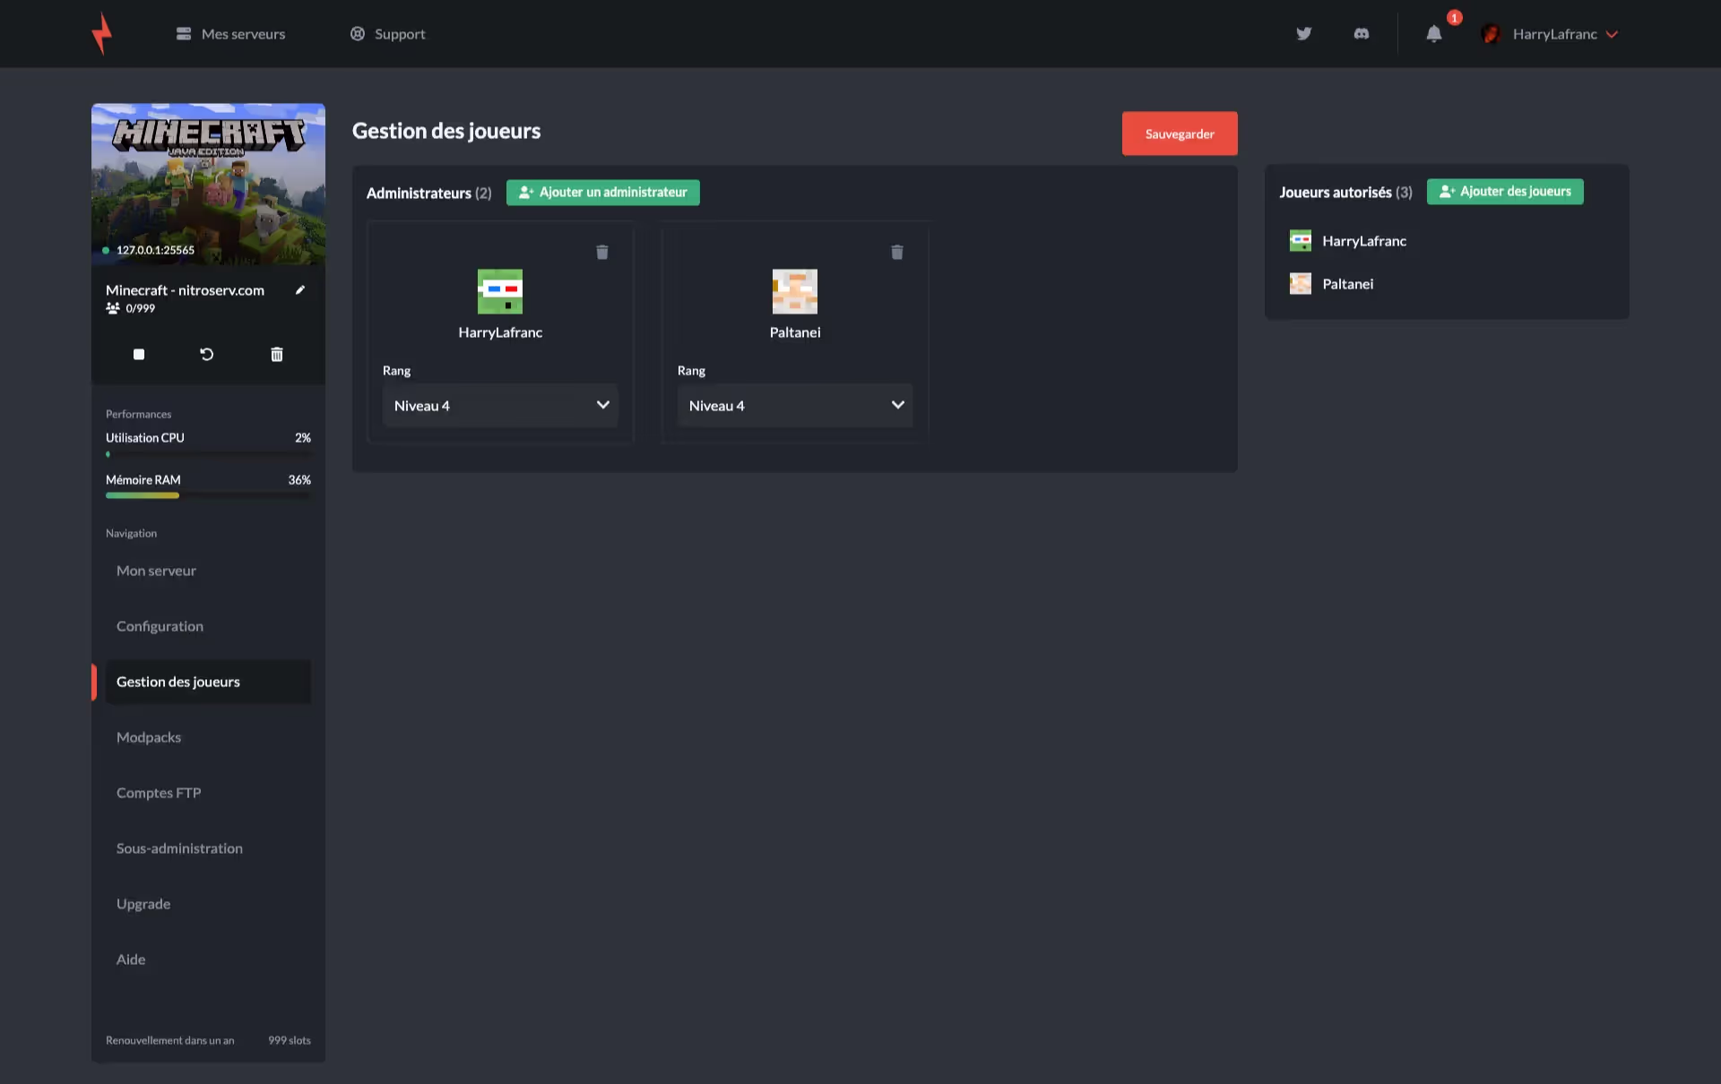1721x1084 pixels.
Task: Remove HarryLafranc admin via trash icon
Action: pos(602,252)
